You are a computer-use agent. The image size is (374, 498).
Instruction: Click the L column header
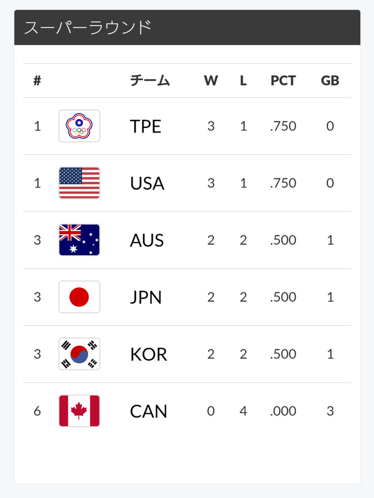click(x=243, y=81)
